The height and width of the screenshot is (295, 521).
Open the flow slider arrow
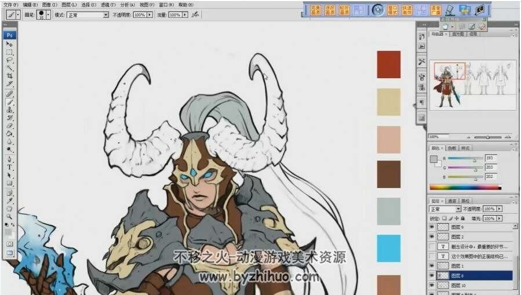(x=185, y=15)
